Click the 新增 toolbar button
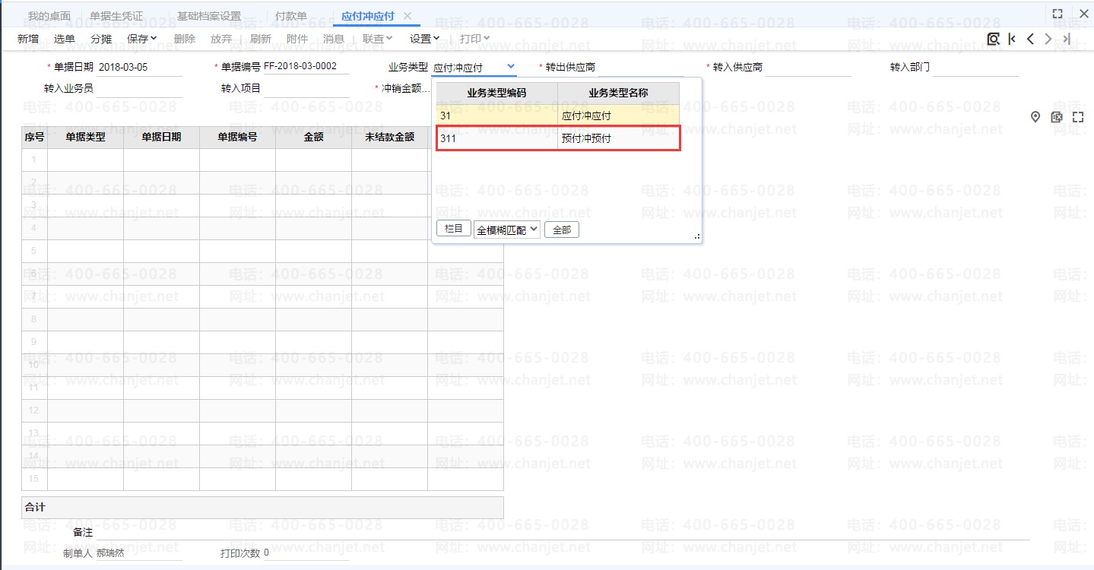1094x570 pixels. tap(28, 39)
